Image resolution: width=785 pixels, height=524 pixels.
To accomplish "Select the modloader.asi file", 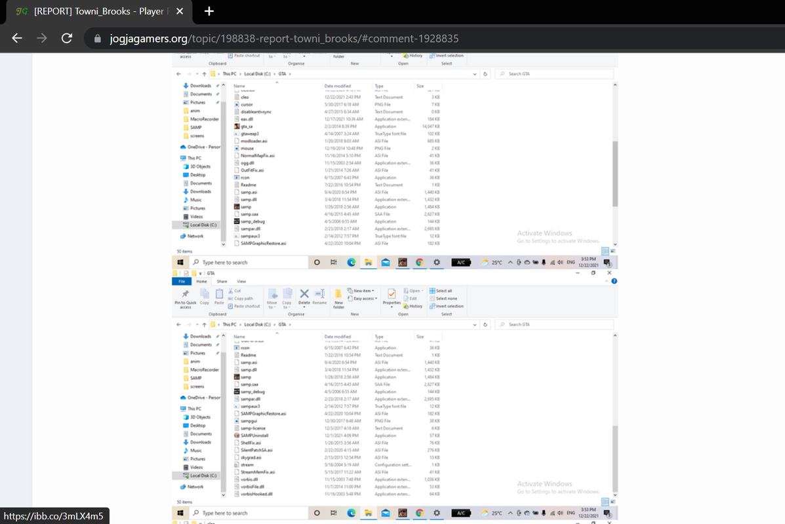I will coord(251,141).
